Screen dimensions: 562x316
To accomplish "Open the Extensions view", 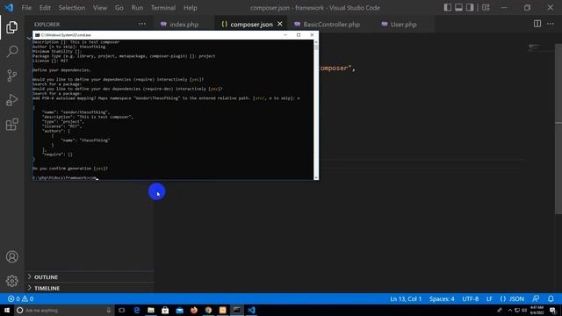I will point(11,125).
